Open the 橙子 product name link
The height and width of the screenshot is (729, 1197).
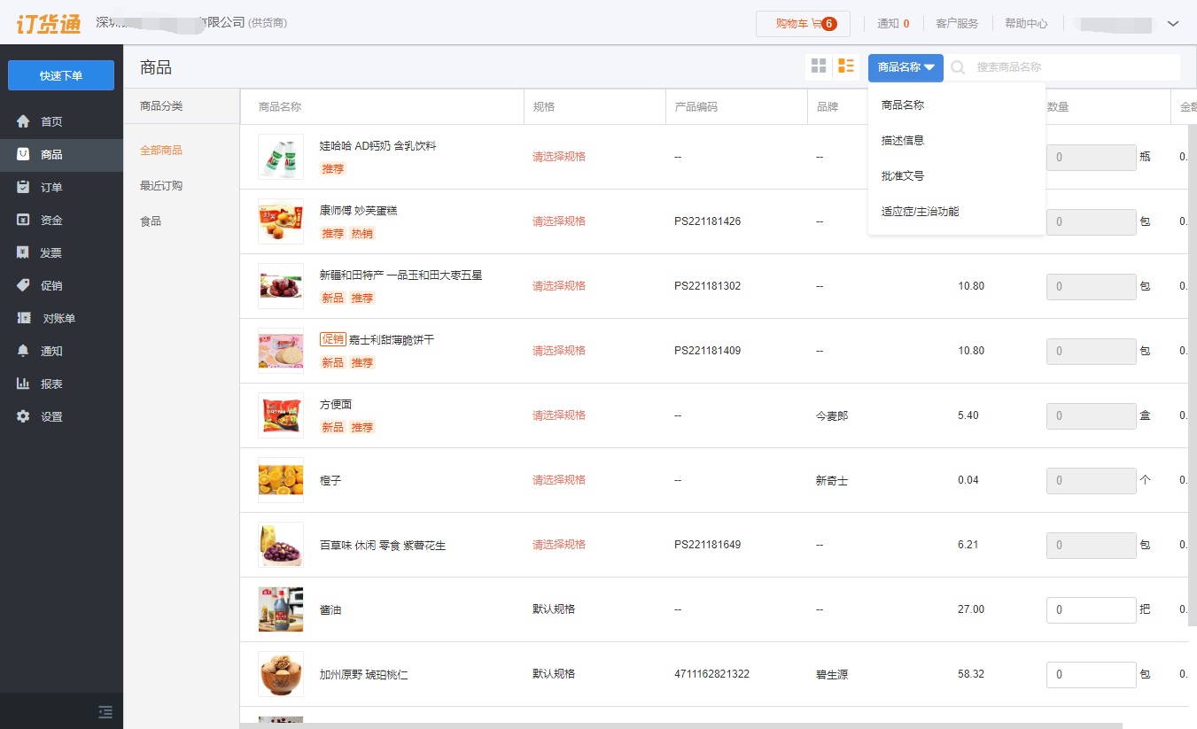tap(330, 481)
